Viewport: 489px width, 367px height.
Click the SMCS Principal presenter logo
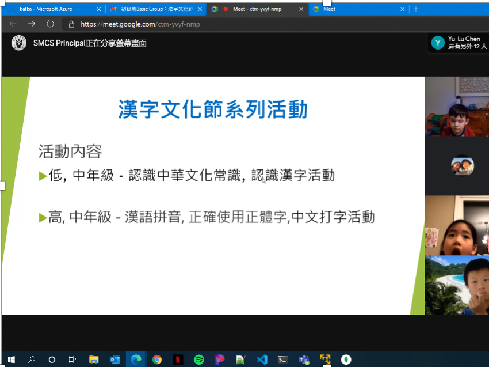18,43
